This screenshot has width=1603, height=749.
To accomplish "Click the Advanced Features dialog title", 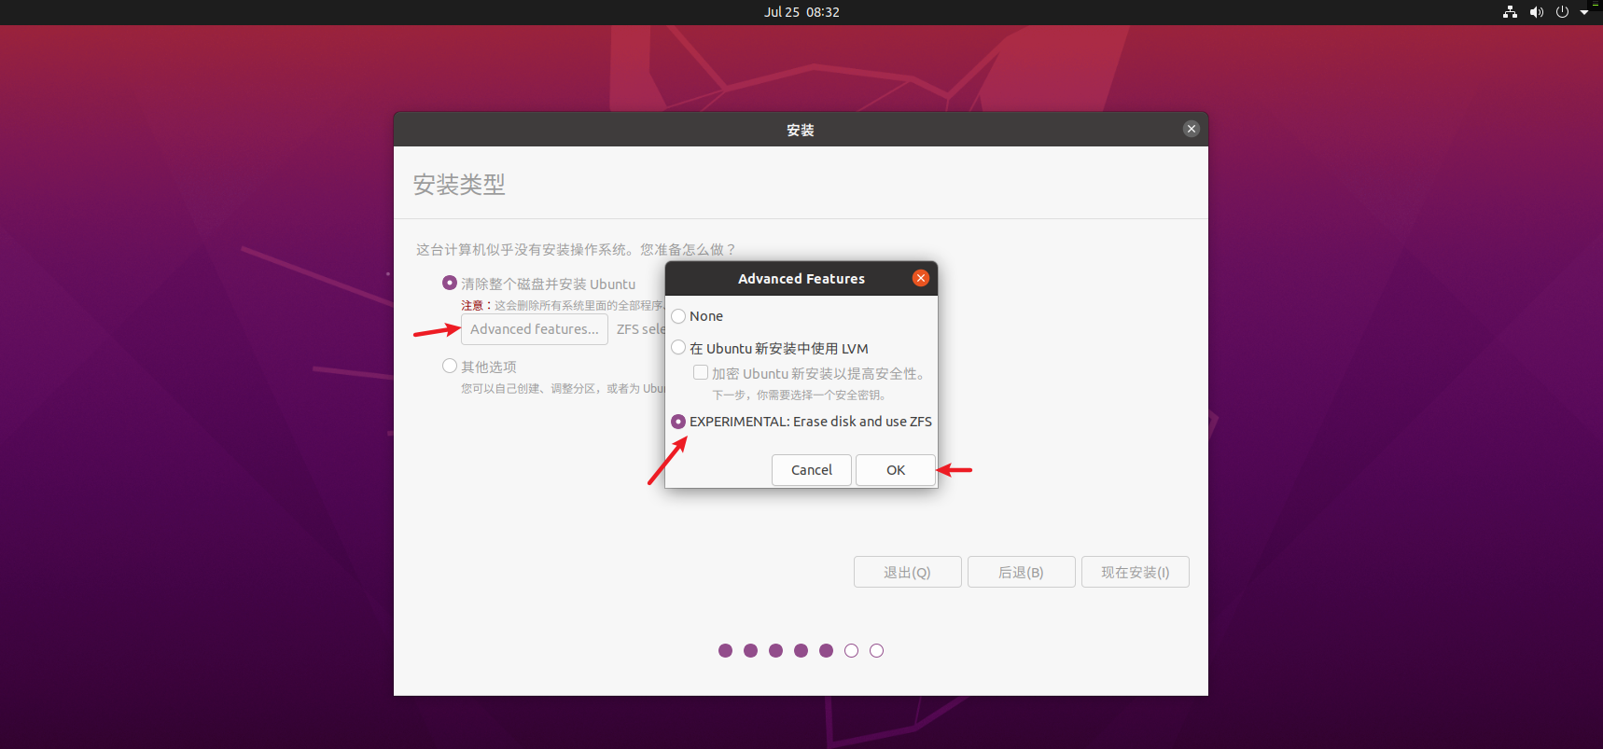I will 801,279.
